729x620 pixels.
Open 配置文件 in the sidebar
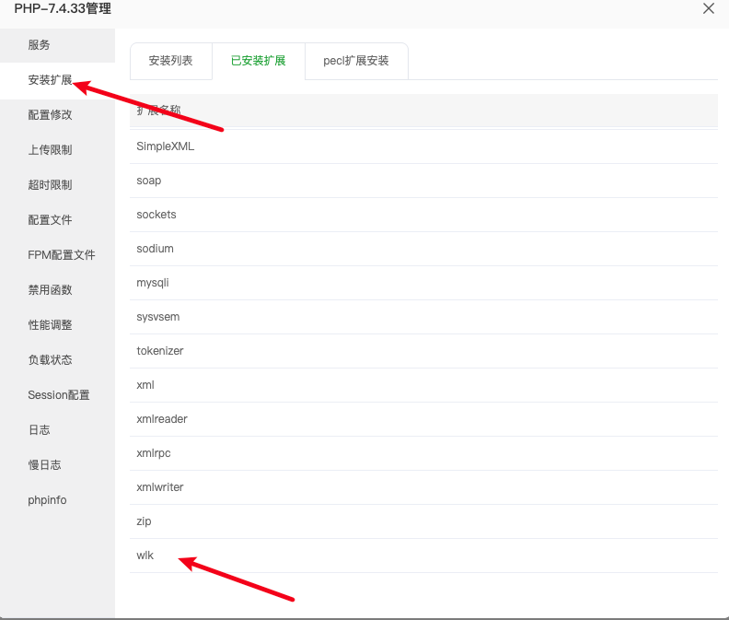click(50, 220)
